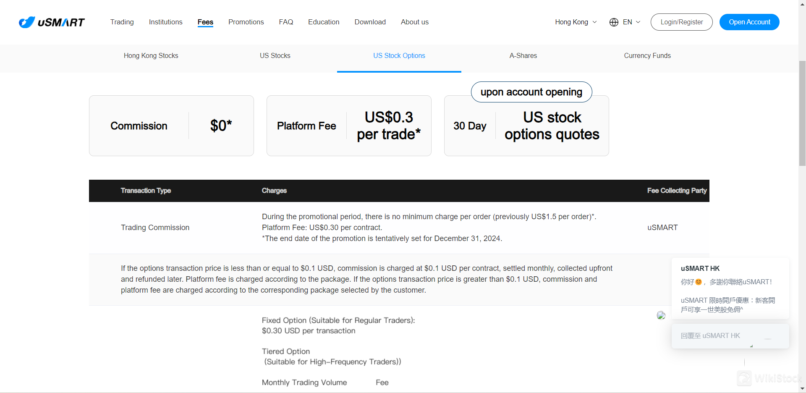Click the $0.30 USD per transaction text
Viewport: 806px width, 393px height.
309,331
